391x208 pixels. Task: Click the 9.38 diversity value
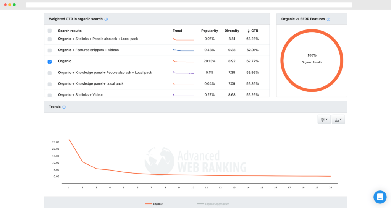point(232,50)
